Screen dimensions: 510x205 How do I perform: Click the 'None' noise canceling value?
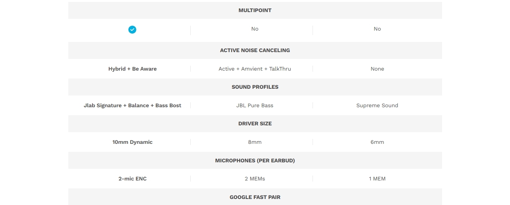coord(377,69)
